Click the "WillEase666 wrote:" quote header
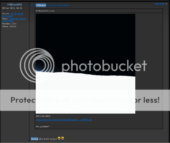Screen dimensions: 170x143 click(x=45, y=11)
